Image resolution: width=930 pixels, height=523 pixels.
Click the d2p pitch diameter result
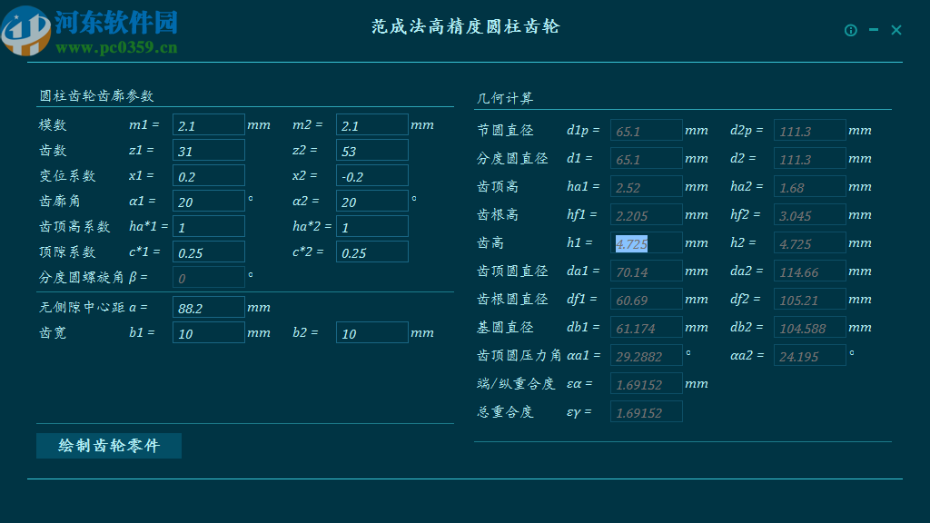809,131
